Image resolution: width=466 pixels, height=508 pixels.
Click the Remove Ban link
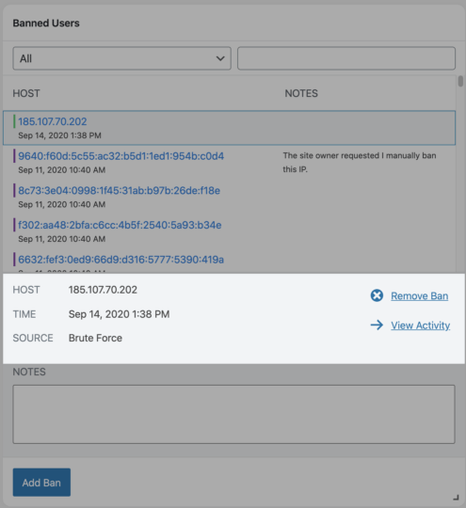(419, 295)
